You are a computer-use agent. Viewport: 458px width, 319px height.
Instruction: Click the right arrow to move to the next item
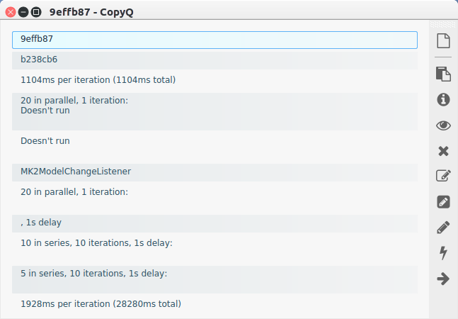[443, 279]
